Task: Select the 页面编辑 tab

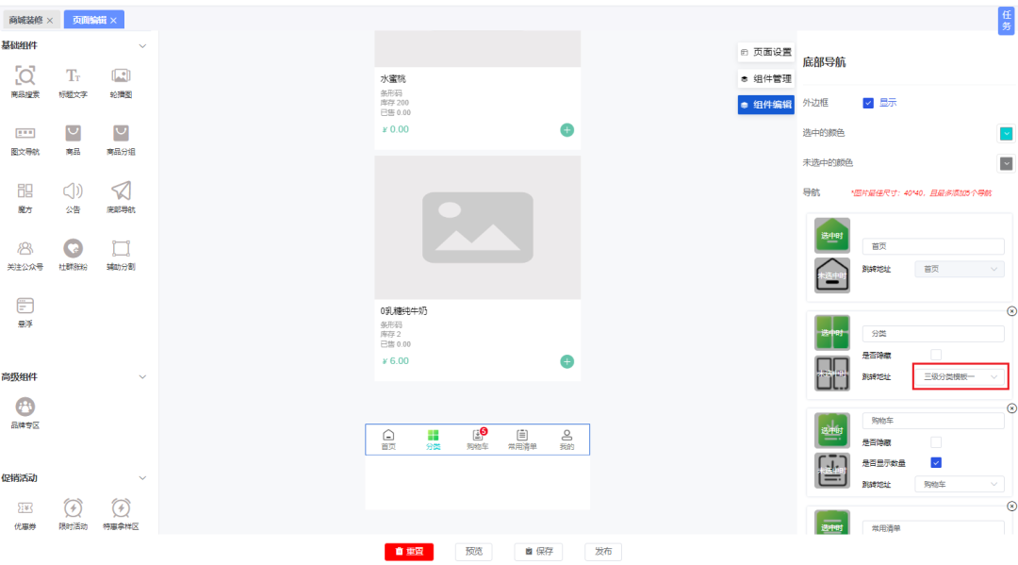Action: point(85,18)
